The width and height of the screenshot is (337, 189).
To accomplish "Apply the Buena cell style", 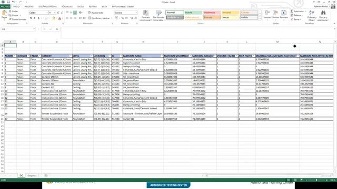I will pyautogui.click(x=193, y=13).
